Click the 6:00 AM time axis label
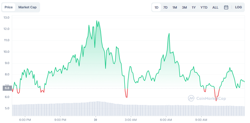Viewport: 250px width, 123px height. click(166, 120)
